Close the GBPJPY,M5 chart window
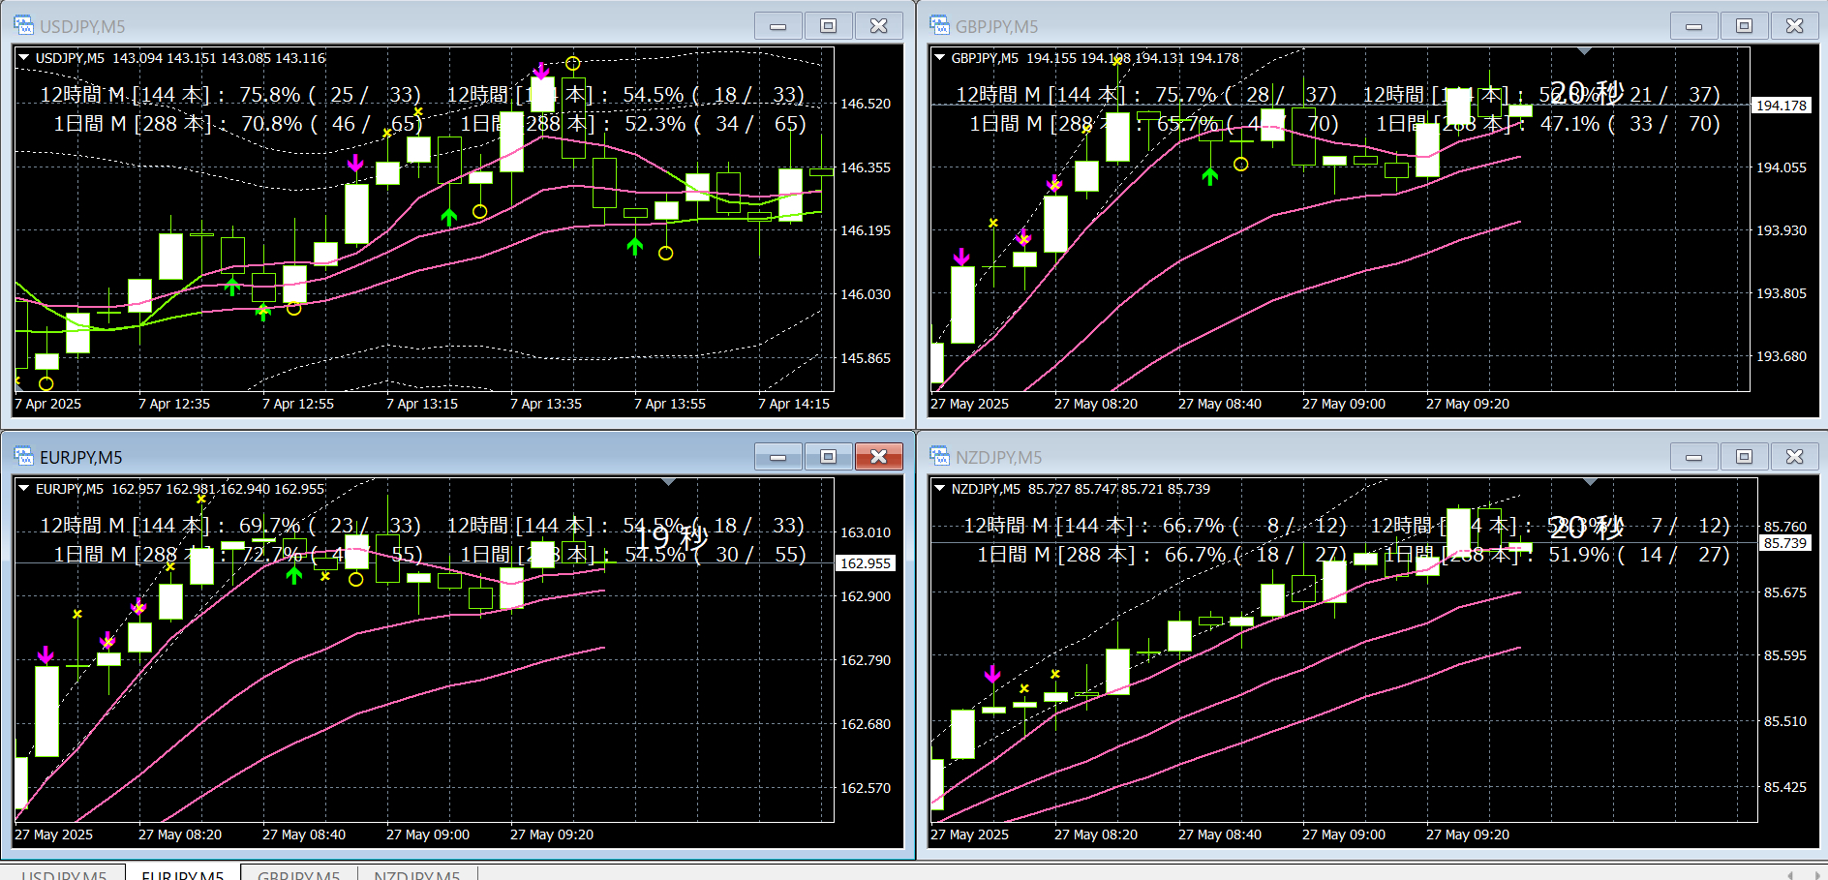1828x880 pixels. pyautogui.click(x=1795, y=26)
